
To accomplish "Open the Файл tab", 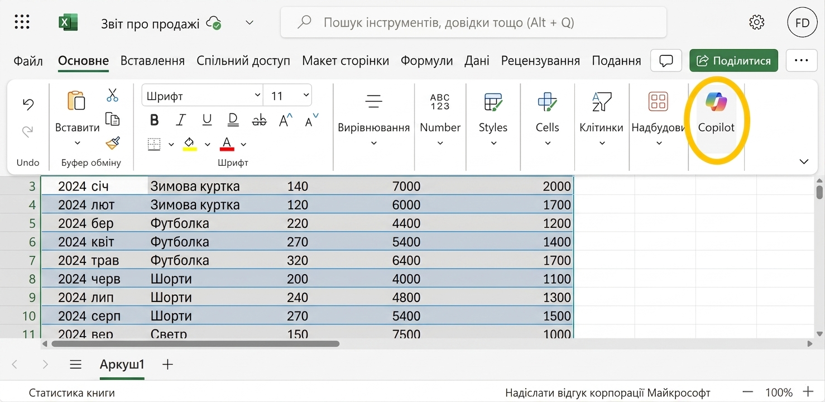I will 28,61.
